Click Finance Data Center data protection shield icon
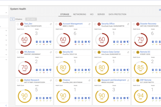Image resolution: width=161 pixels, height=107 pixels. (x=128, y=70)
